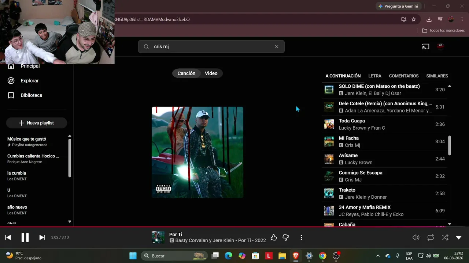
Task: Open the Todos los marcadores folder
Action: pos(443,30)
